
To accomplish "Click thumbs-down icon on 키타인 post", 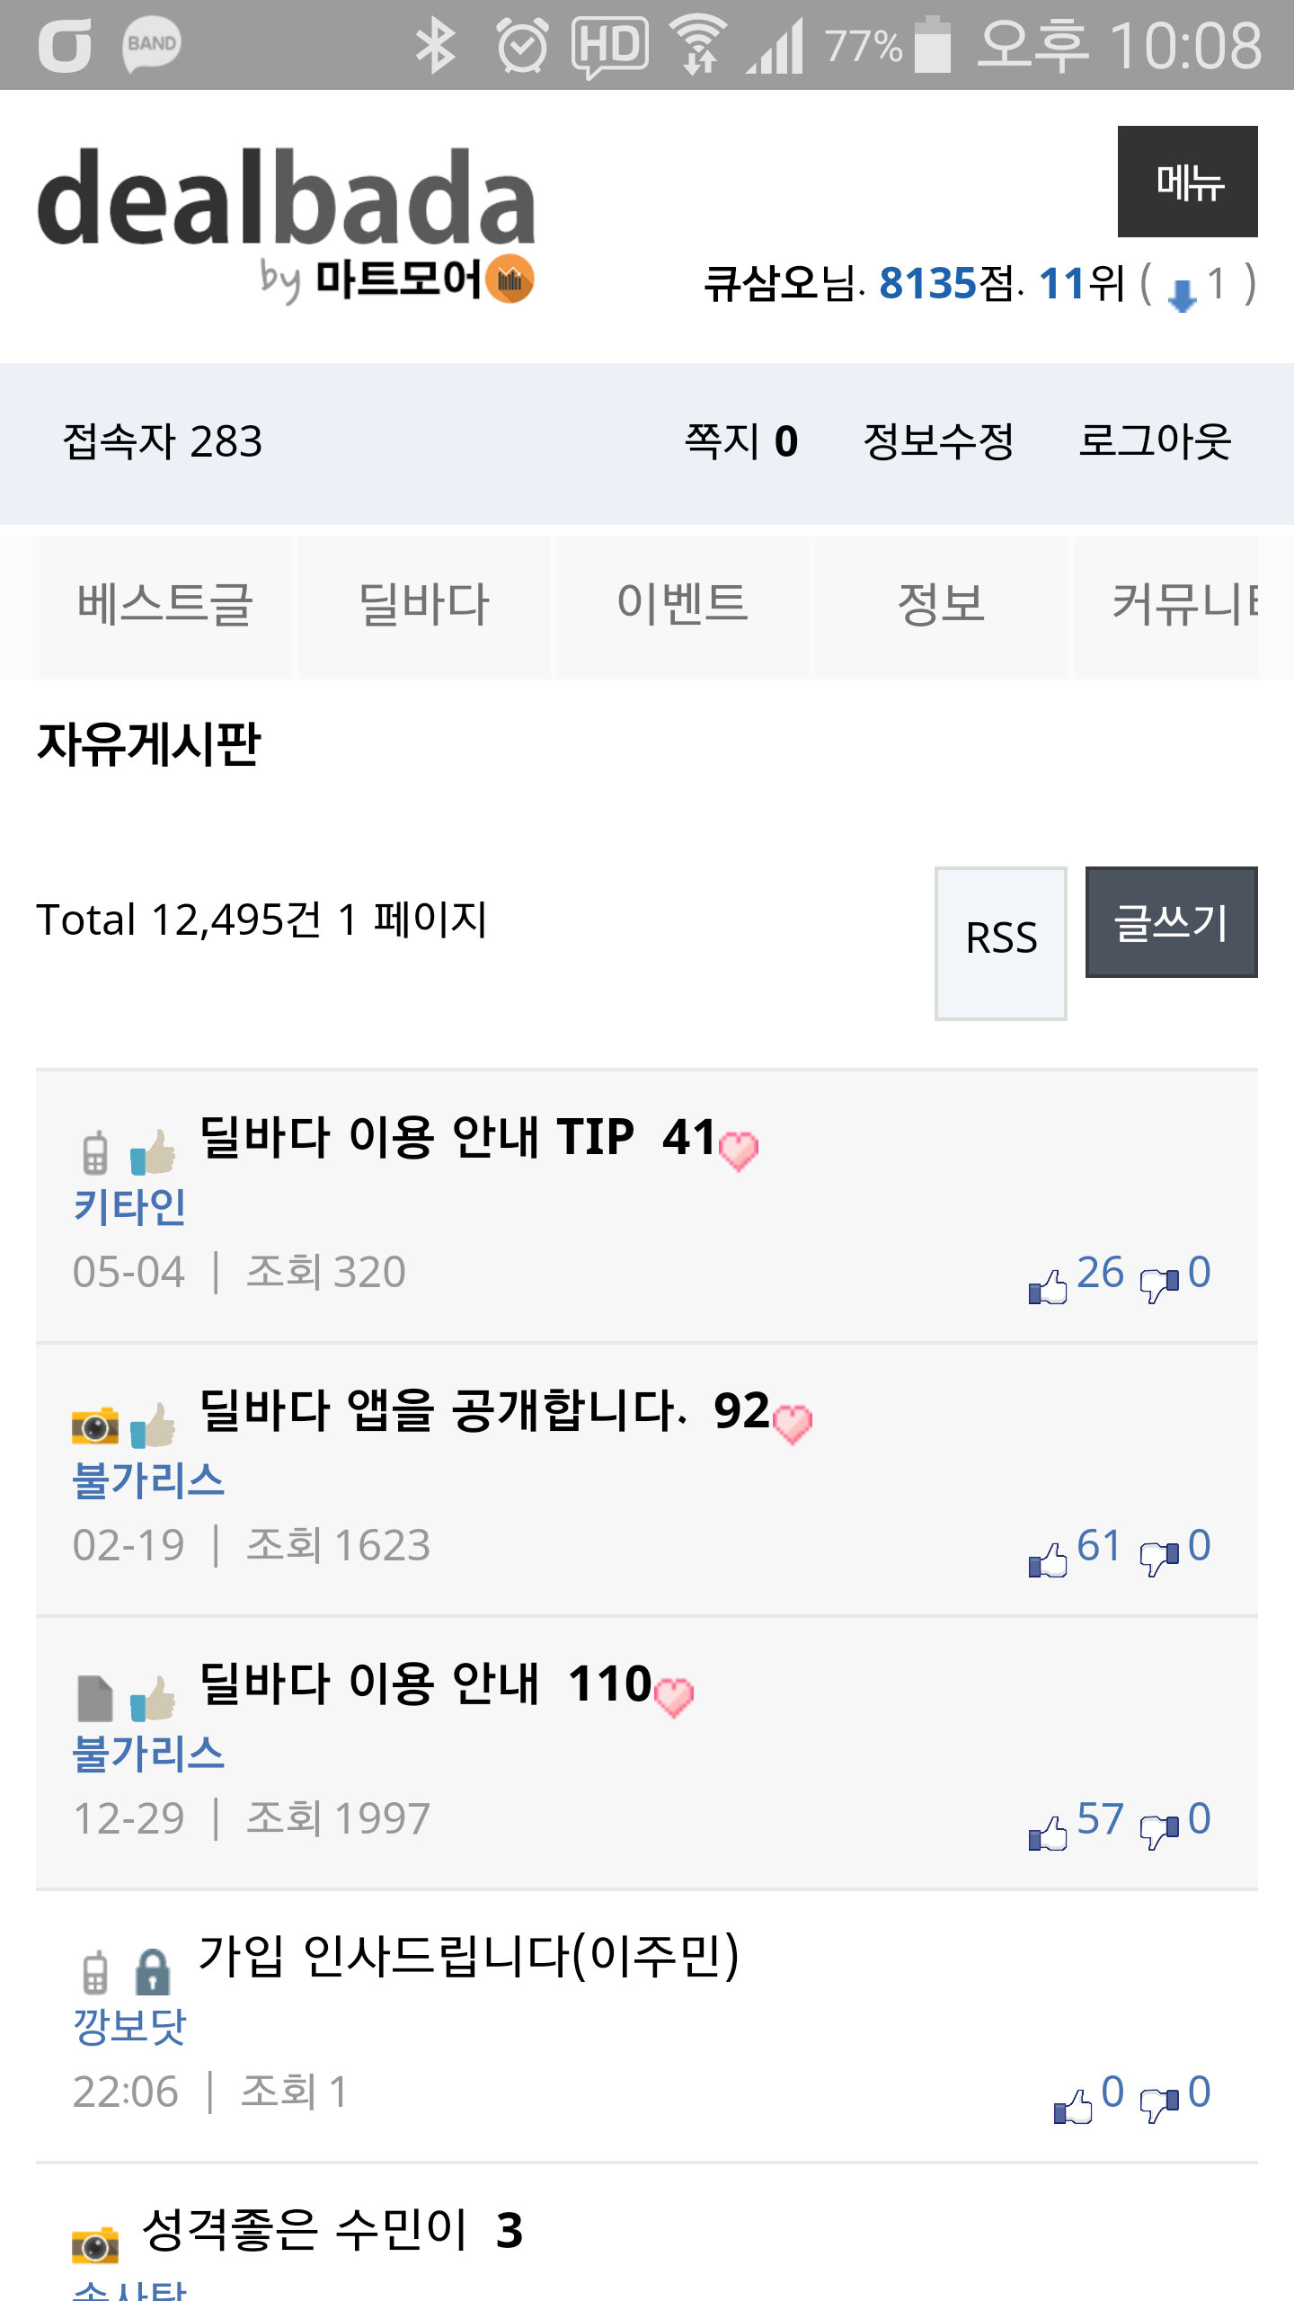I will [x=1159, y=1285].
